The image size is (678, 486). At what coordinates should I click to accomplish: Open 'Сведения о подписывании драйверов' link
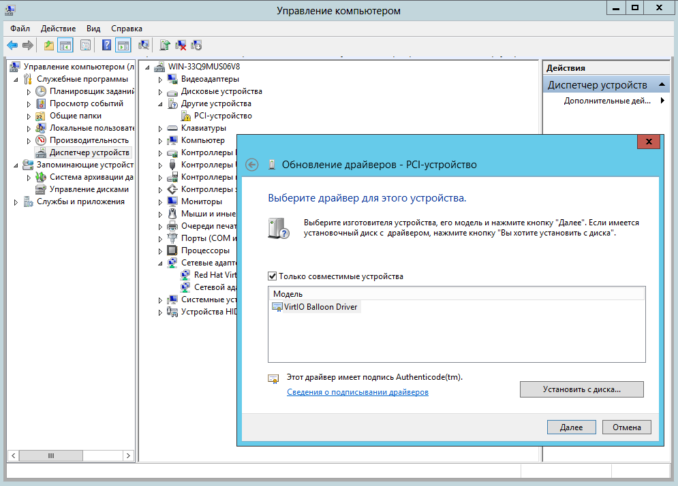(x=358, y=392)
